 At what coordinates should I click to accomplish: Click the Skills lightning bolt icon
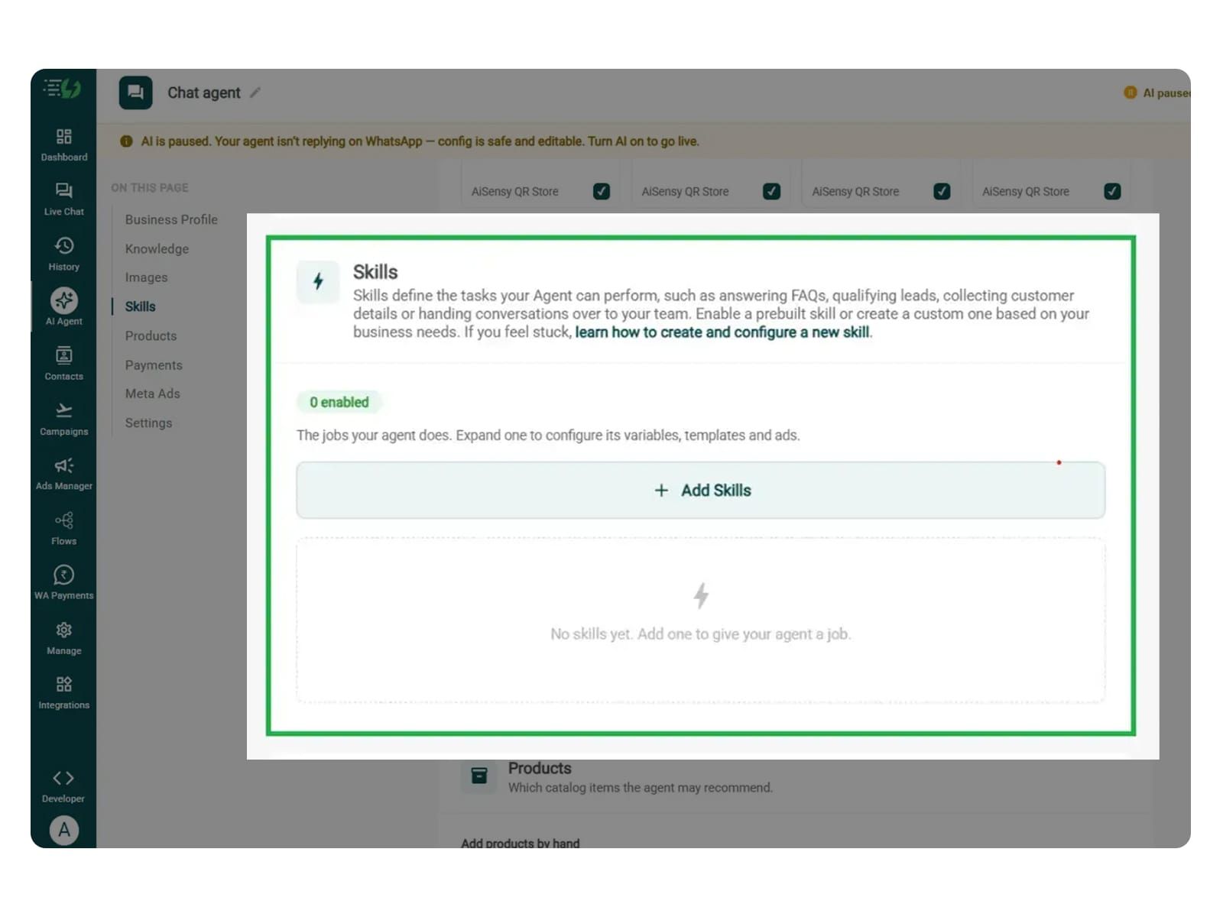318,282
